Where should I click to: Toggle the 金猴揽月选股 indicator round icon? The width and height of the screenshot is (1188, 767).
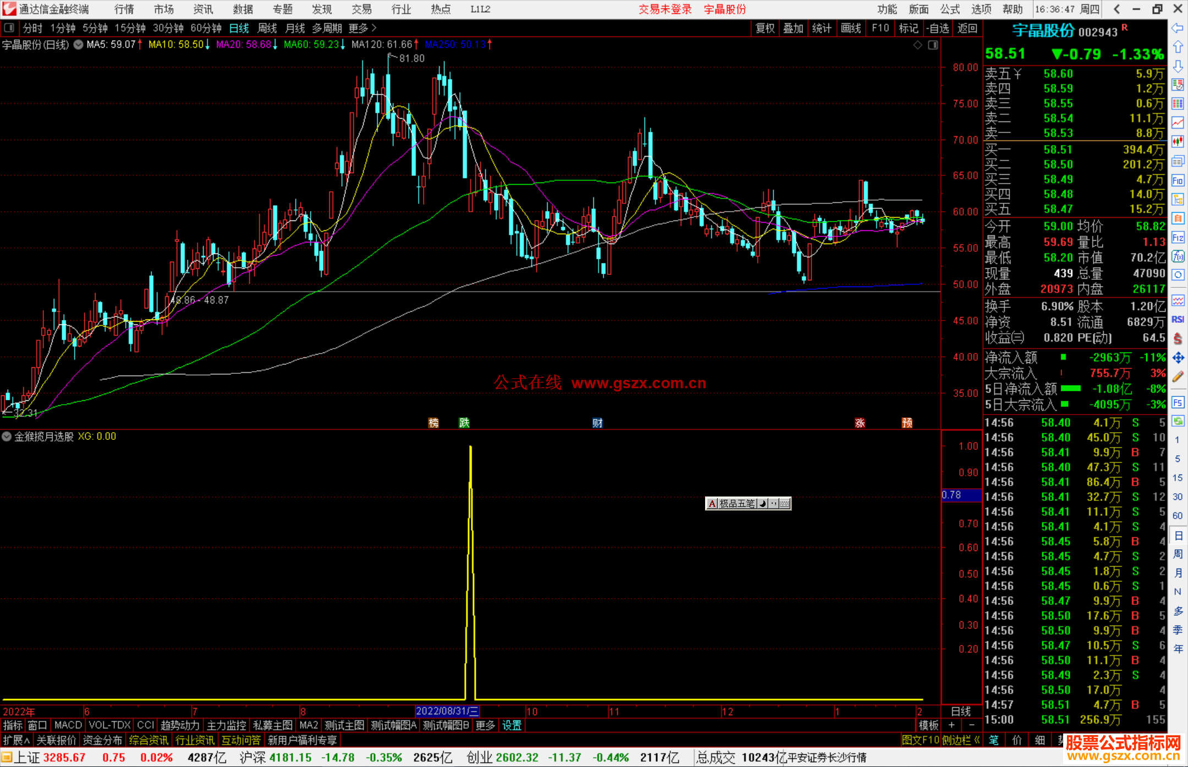tap(7, 437)
